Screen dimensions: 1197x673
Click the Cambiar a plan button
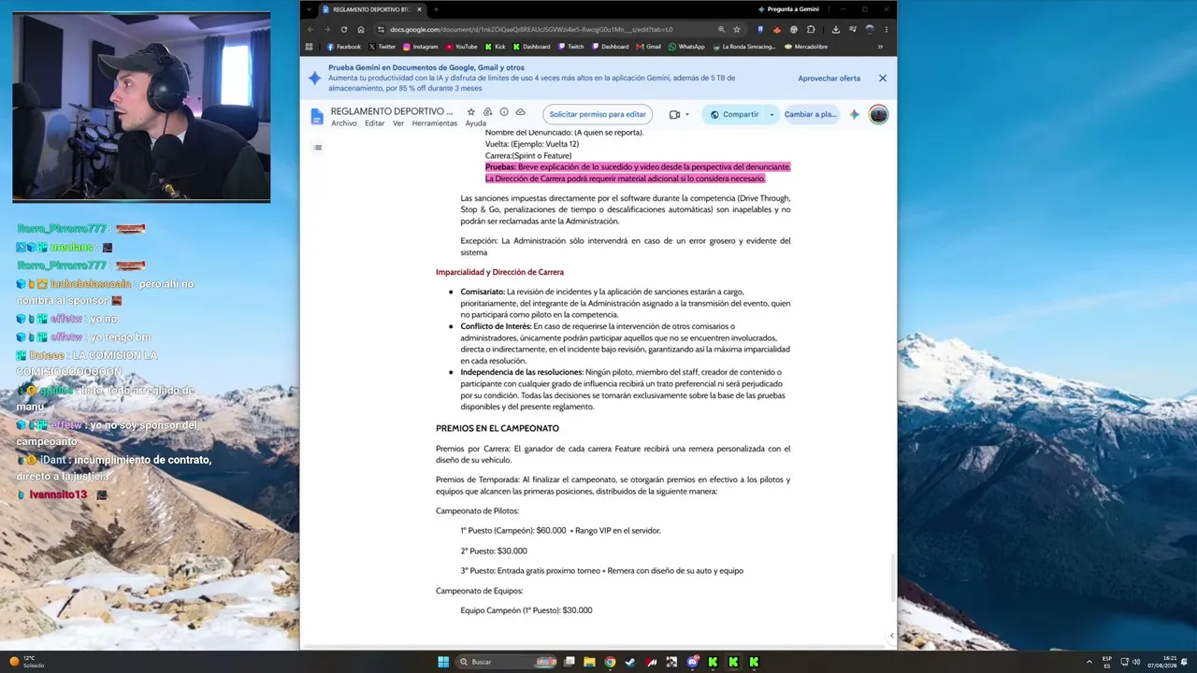[810, 114]
